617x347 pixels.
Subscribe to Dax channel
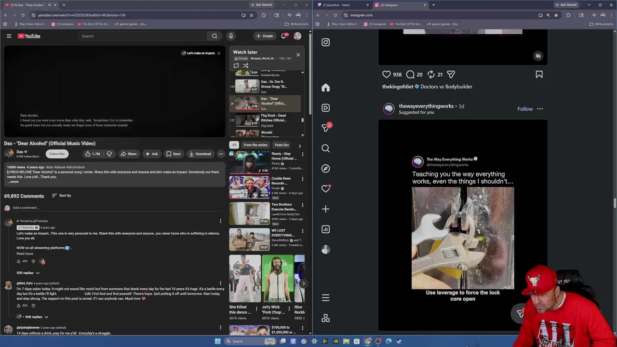pos(57,154)
